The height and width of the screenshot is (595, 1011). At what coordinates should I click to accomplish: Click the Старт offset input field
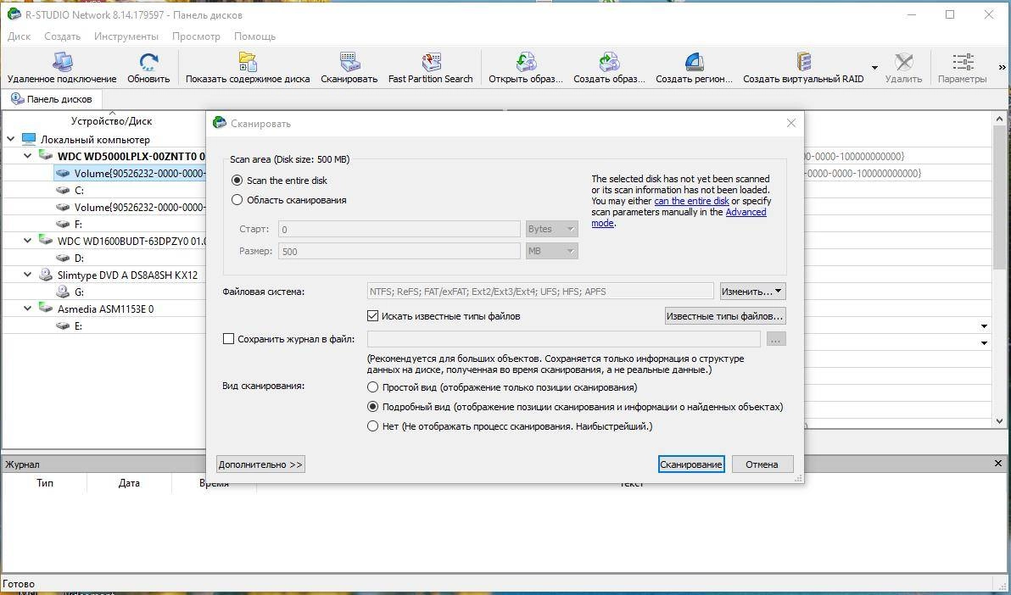399,229
